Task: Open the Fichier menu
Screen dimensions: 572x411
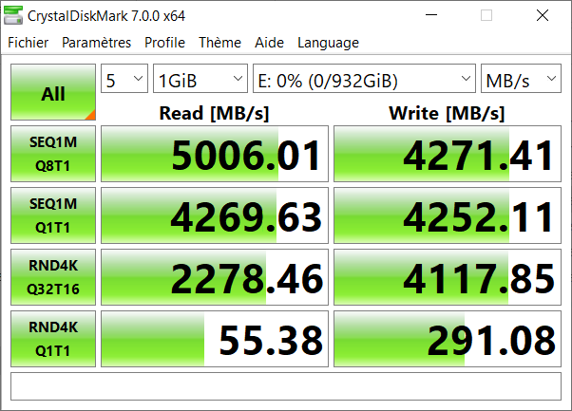Action: coord(29,43)
